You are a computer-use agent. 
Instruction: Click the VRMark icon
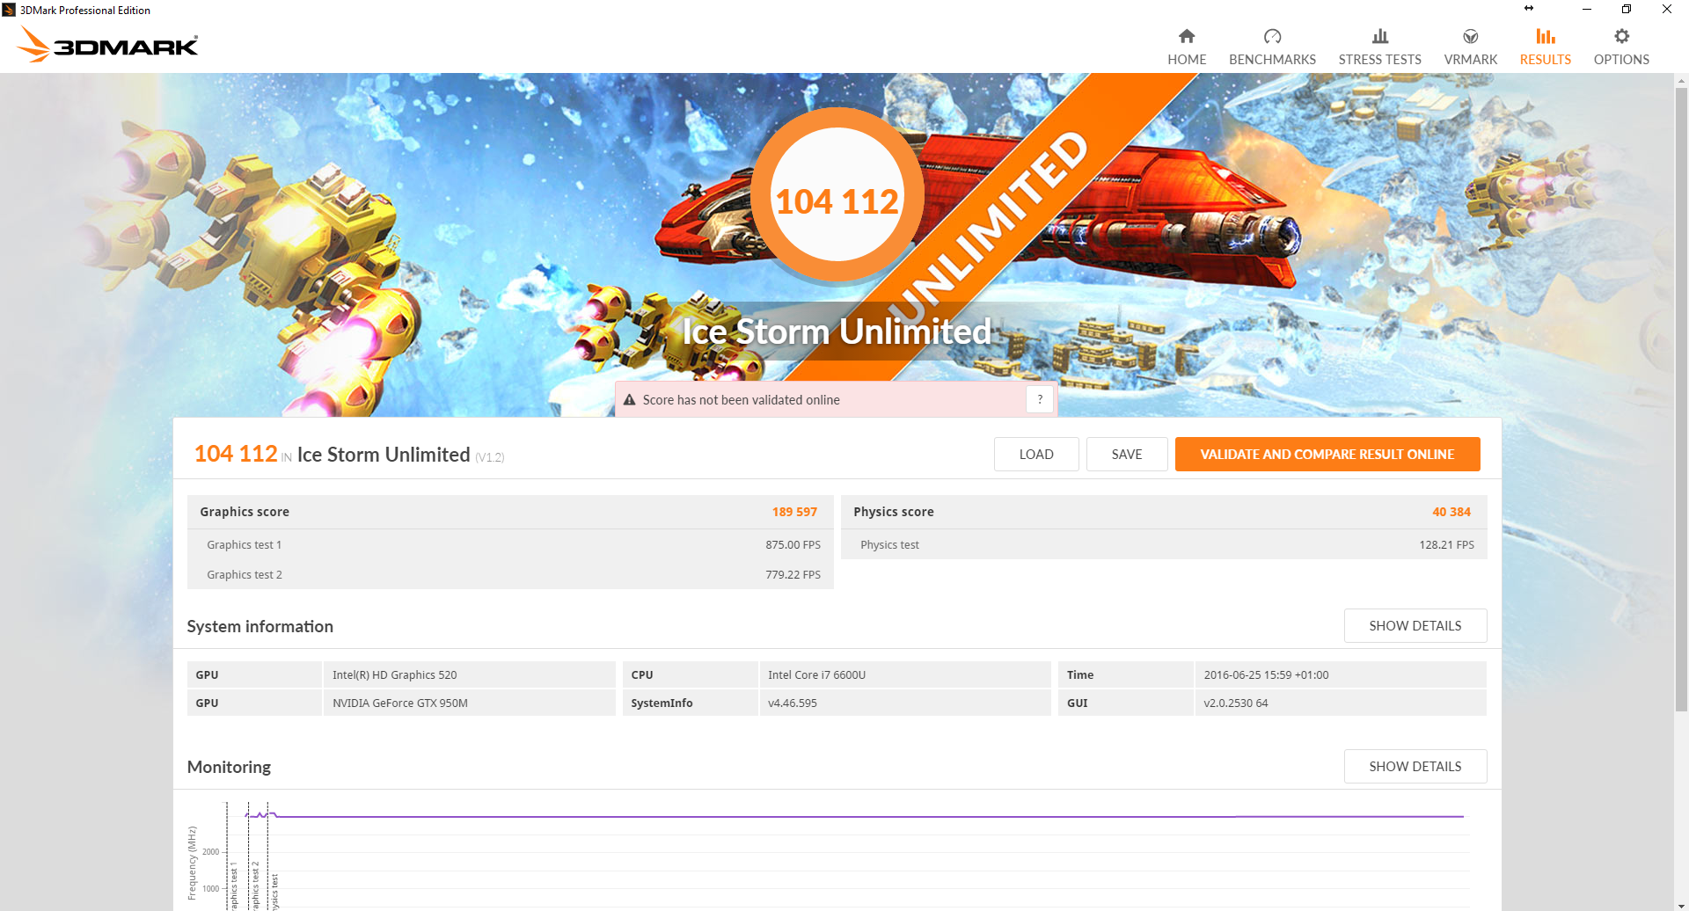tap(1470, 36)
